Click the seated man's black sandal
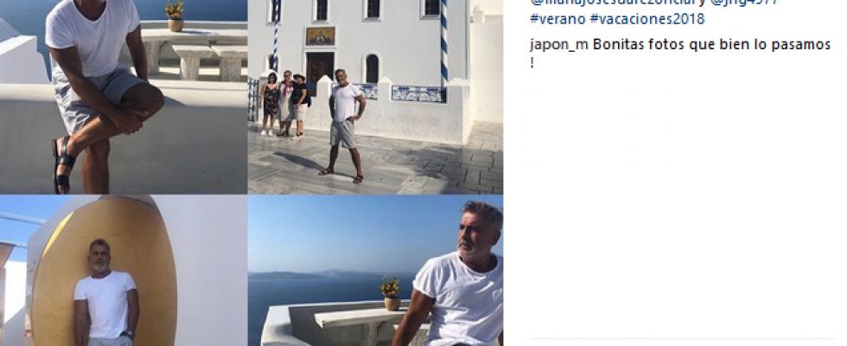 (x=62, y=165)
